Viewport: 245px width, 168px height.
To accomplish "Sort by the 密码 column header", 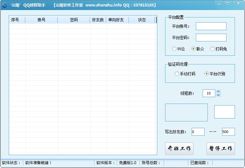I will tap(74, 20).
